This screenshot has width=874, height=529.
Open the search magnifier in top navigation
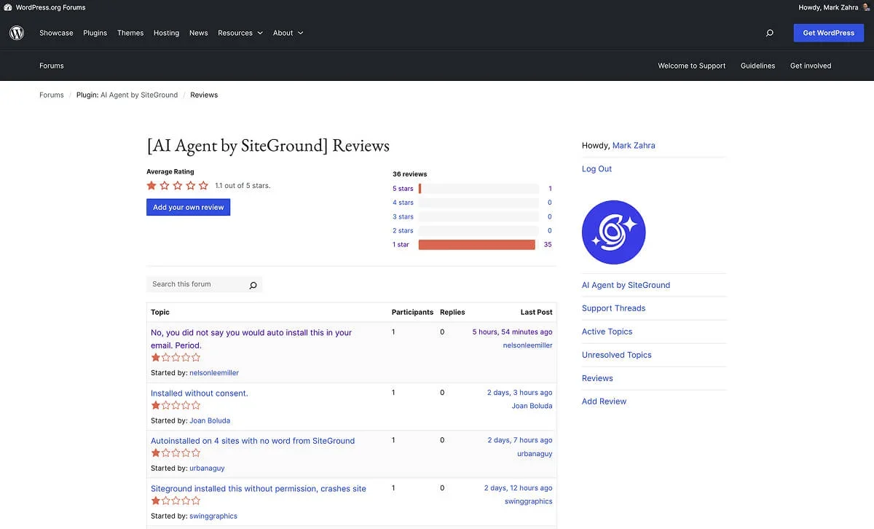[x=770, y=33]
